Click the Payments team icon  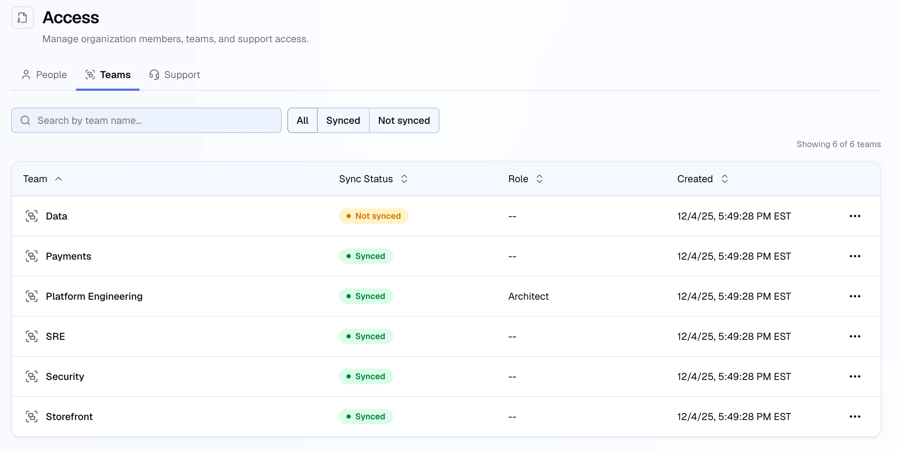click(32, 256)
